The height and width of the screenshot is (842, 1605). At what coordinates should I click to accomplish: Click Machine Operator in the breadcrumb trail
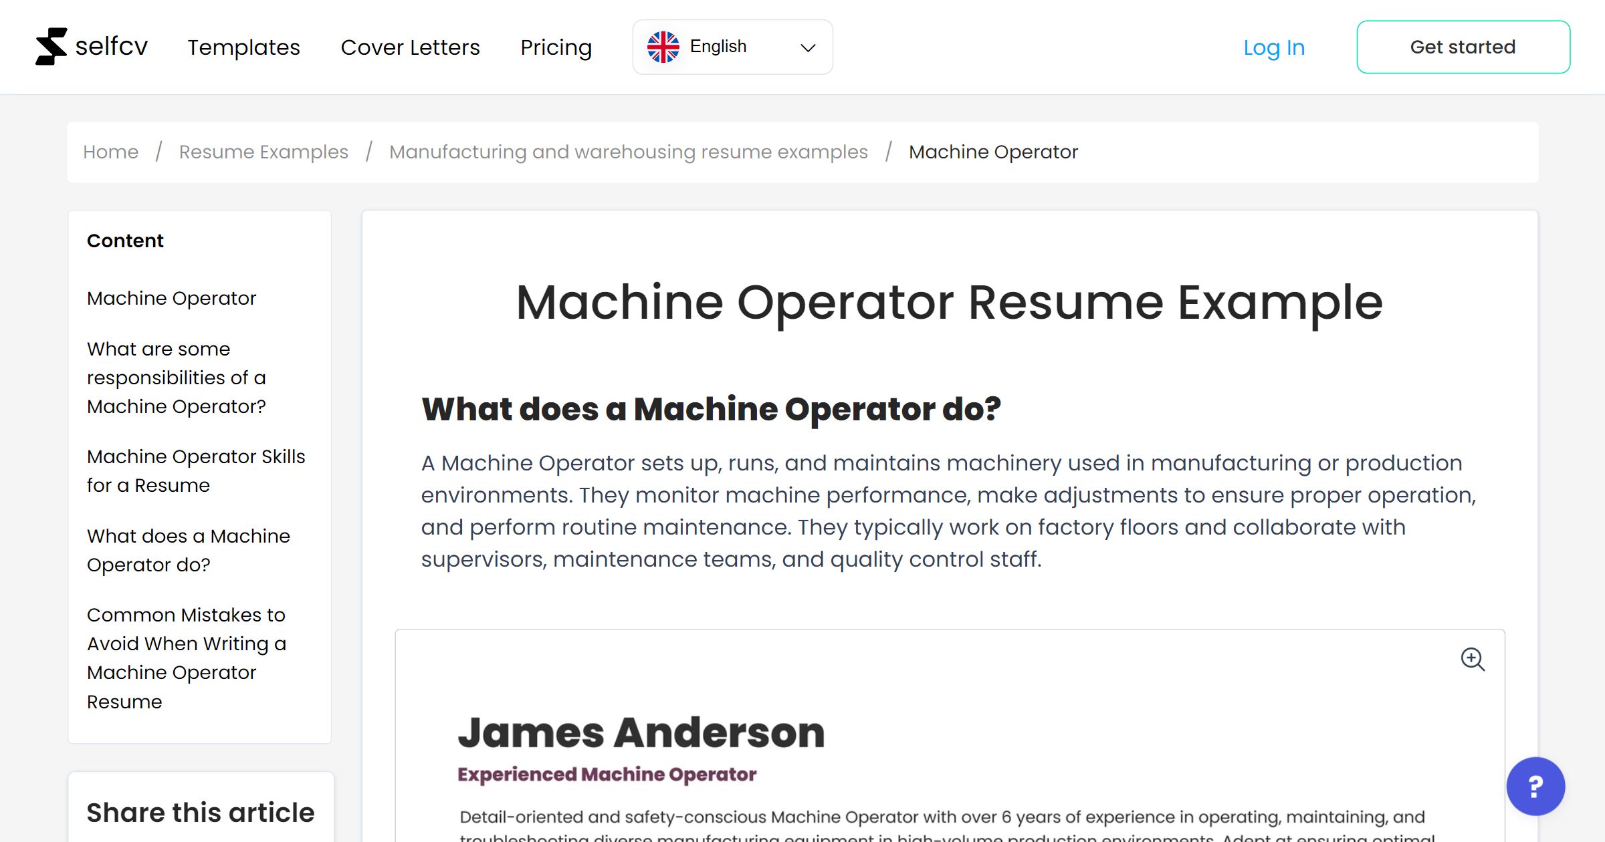(992, 152)
